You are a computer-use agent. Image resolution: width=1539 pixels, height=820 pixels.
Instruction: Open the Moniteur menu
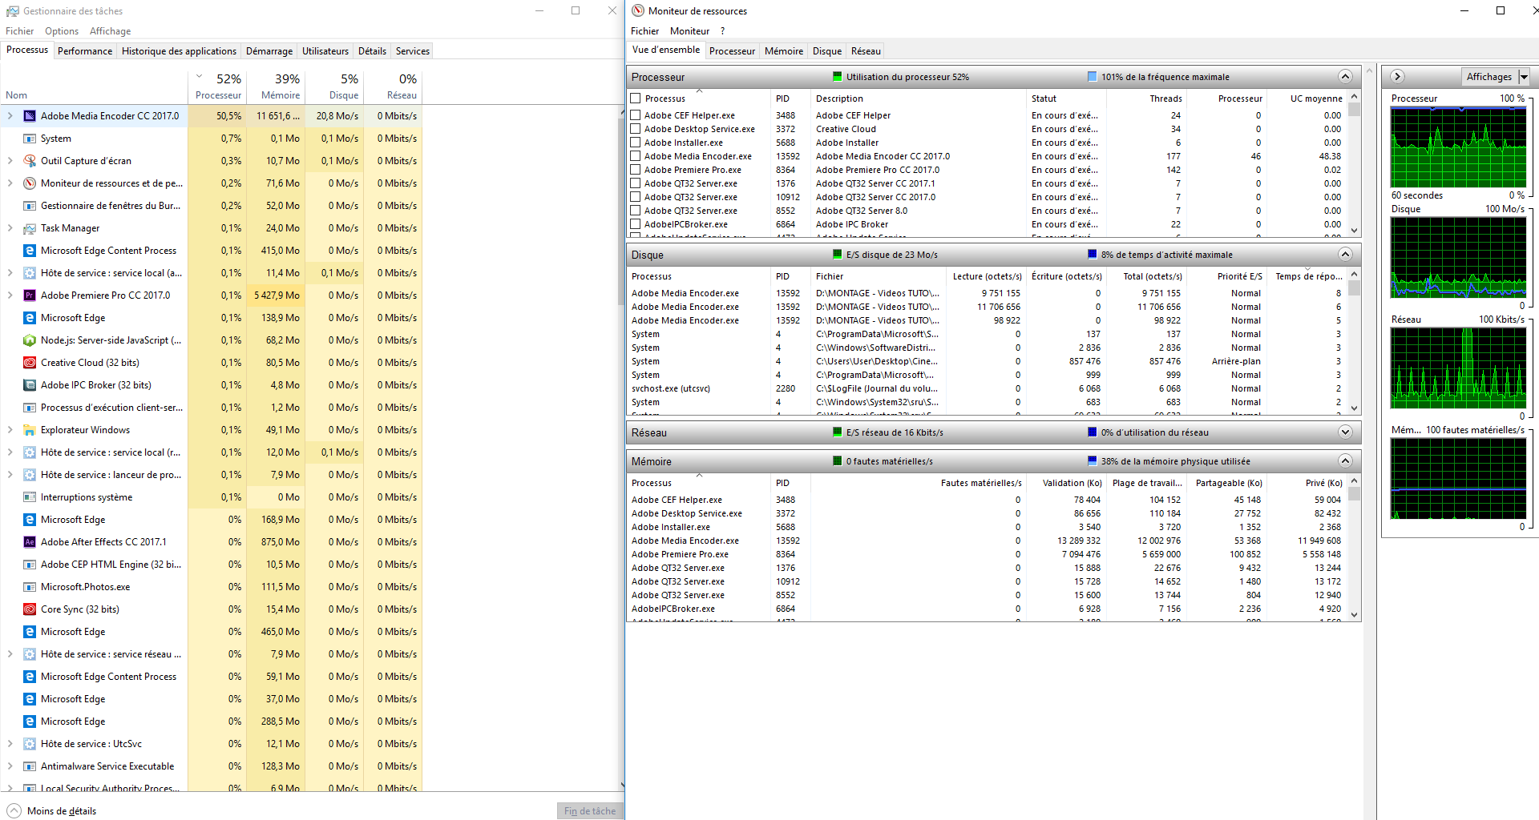(x=689, y=31)
